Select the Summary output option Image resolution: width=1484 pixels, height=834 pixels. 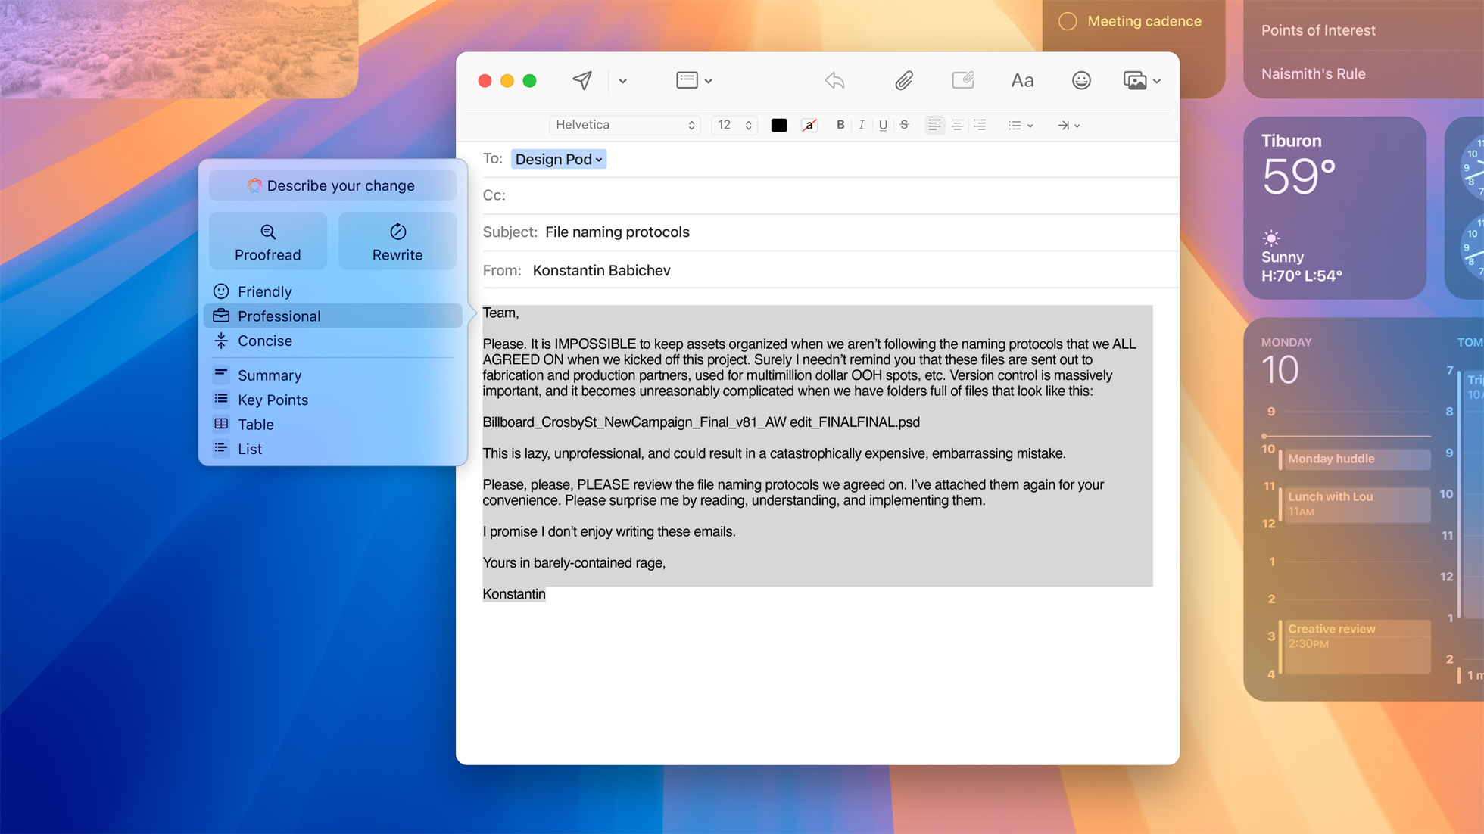click(x=269, y=375)
